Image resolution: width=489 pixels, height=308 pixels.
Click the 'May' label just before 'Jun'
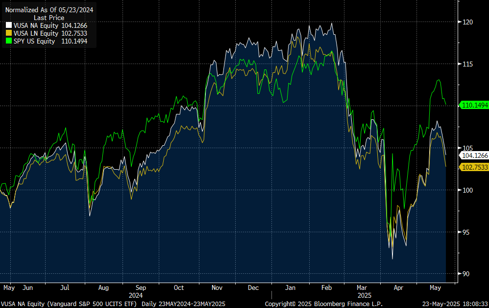[x=9, y=288]
